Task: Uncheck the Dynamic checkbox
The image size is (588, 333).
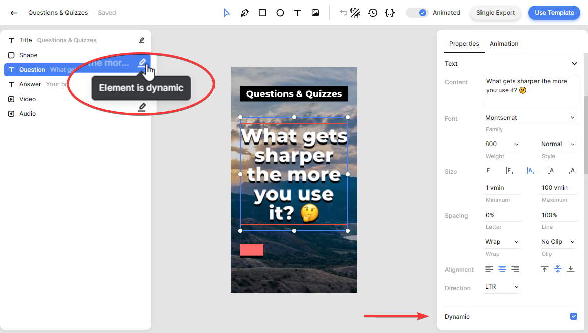Action: click(573, 316)
